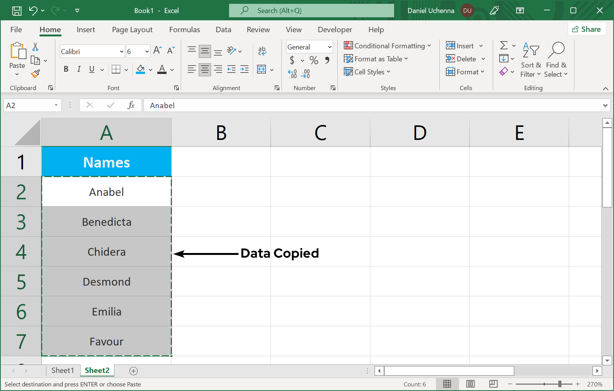Open the Formulas ribbon tab

(184, 30)
